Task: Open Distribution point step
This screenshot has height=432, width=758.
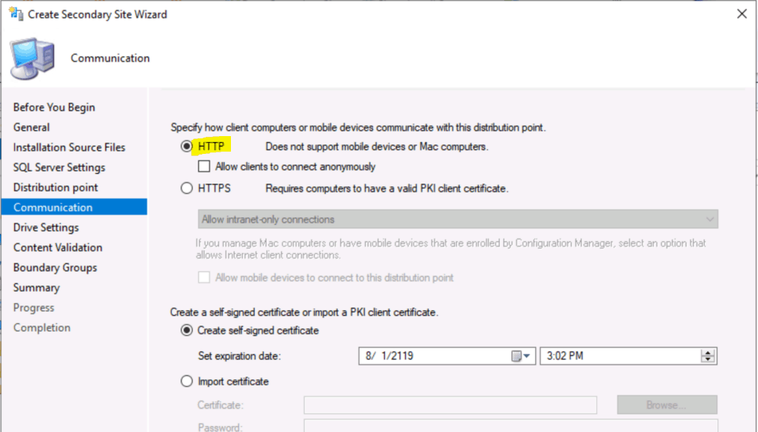Action: 56,187
